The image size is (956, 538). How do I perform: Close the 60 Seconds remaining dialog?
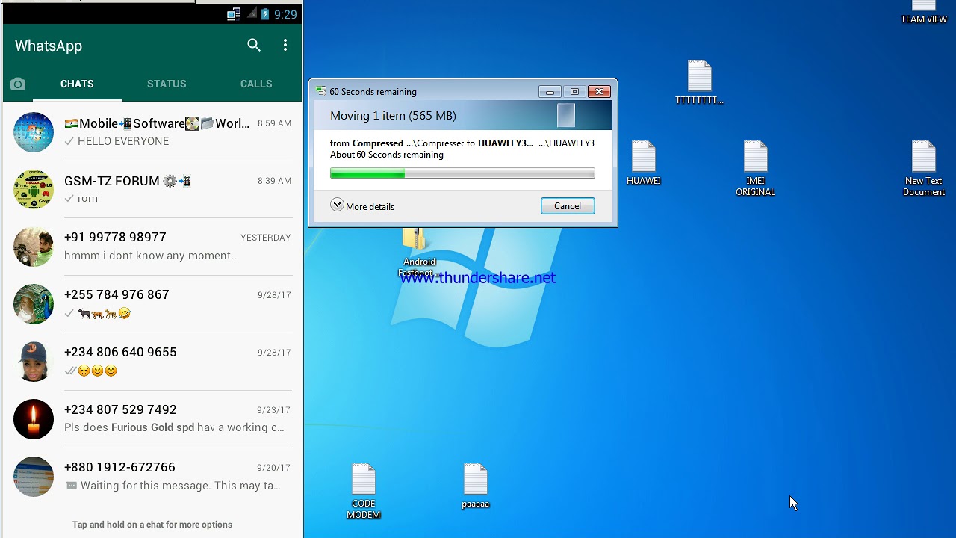[x=599, y=92]
